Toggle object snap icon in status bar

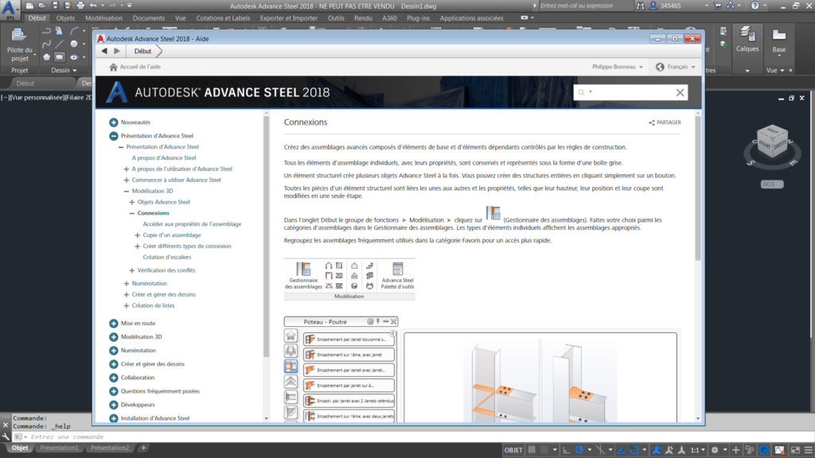[634, 450]
